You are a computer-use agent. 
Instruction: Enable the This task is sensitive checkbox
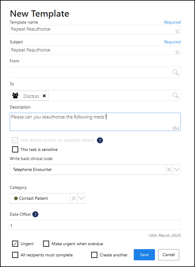coord(15,149)
